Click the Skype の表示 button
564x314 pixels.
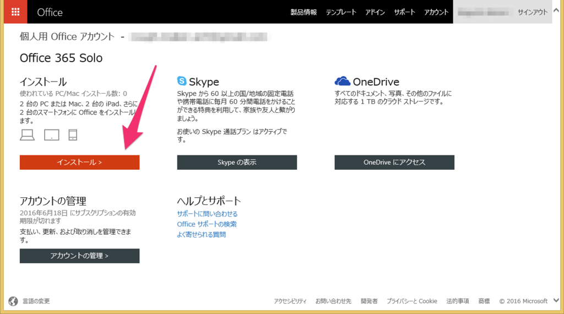237,162
